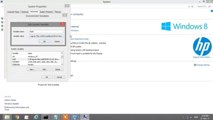Show hidden system tray icons
The width and height of the screenshot is (213, 120).
183,117
